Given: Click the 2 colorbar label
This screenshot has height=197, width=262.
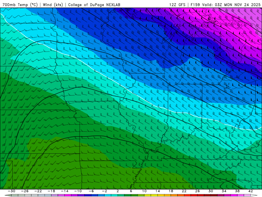Looking at the screenshot, I should coord(118,191).
